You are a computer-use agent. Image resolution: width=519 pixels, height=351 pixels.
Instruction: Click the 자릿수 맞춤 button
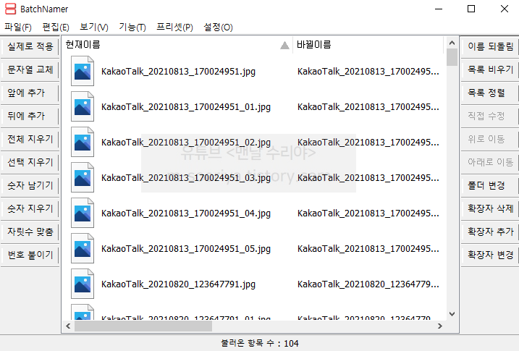[x=30, y=232]
